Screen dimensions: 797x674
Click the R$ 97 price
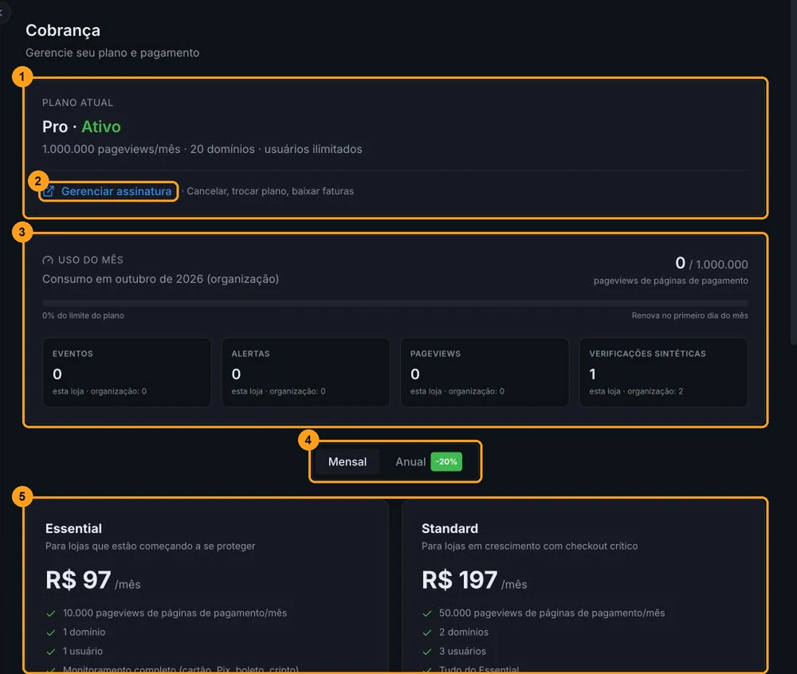[x=78, y=579]
